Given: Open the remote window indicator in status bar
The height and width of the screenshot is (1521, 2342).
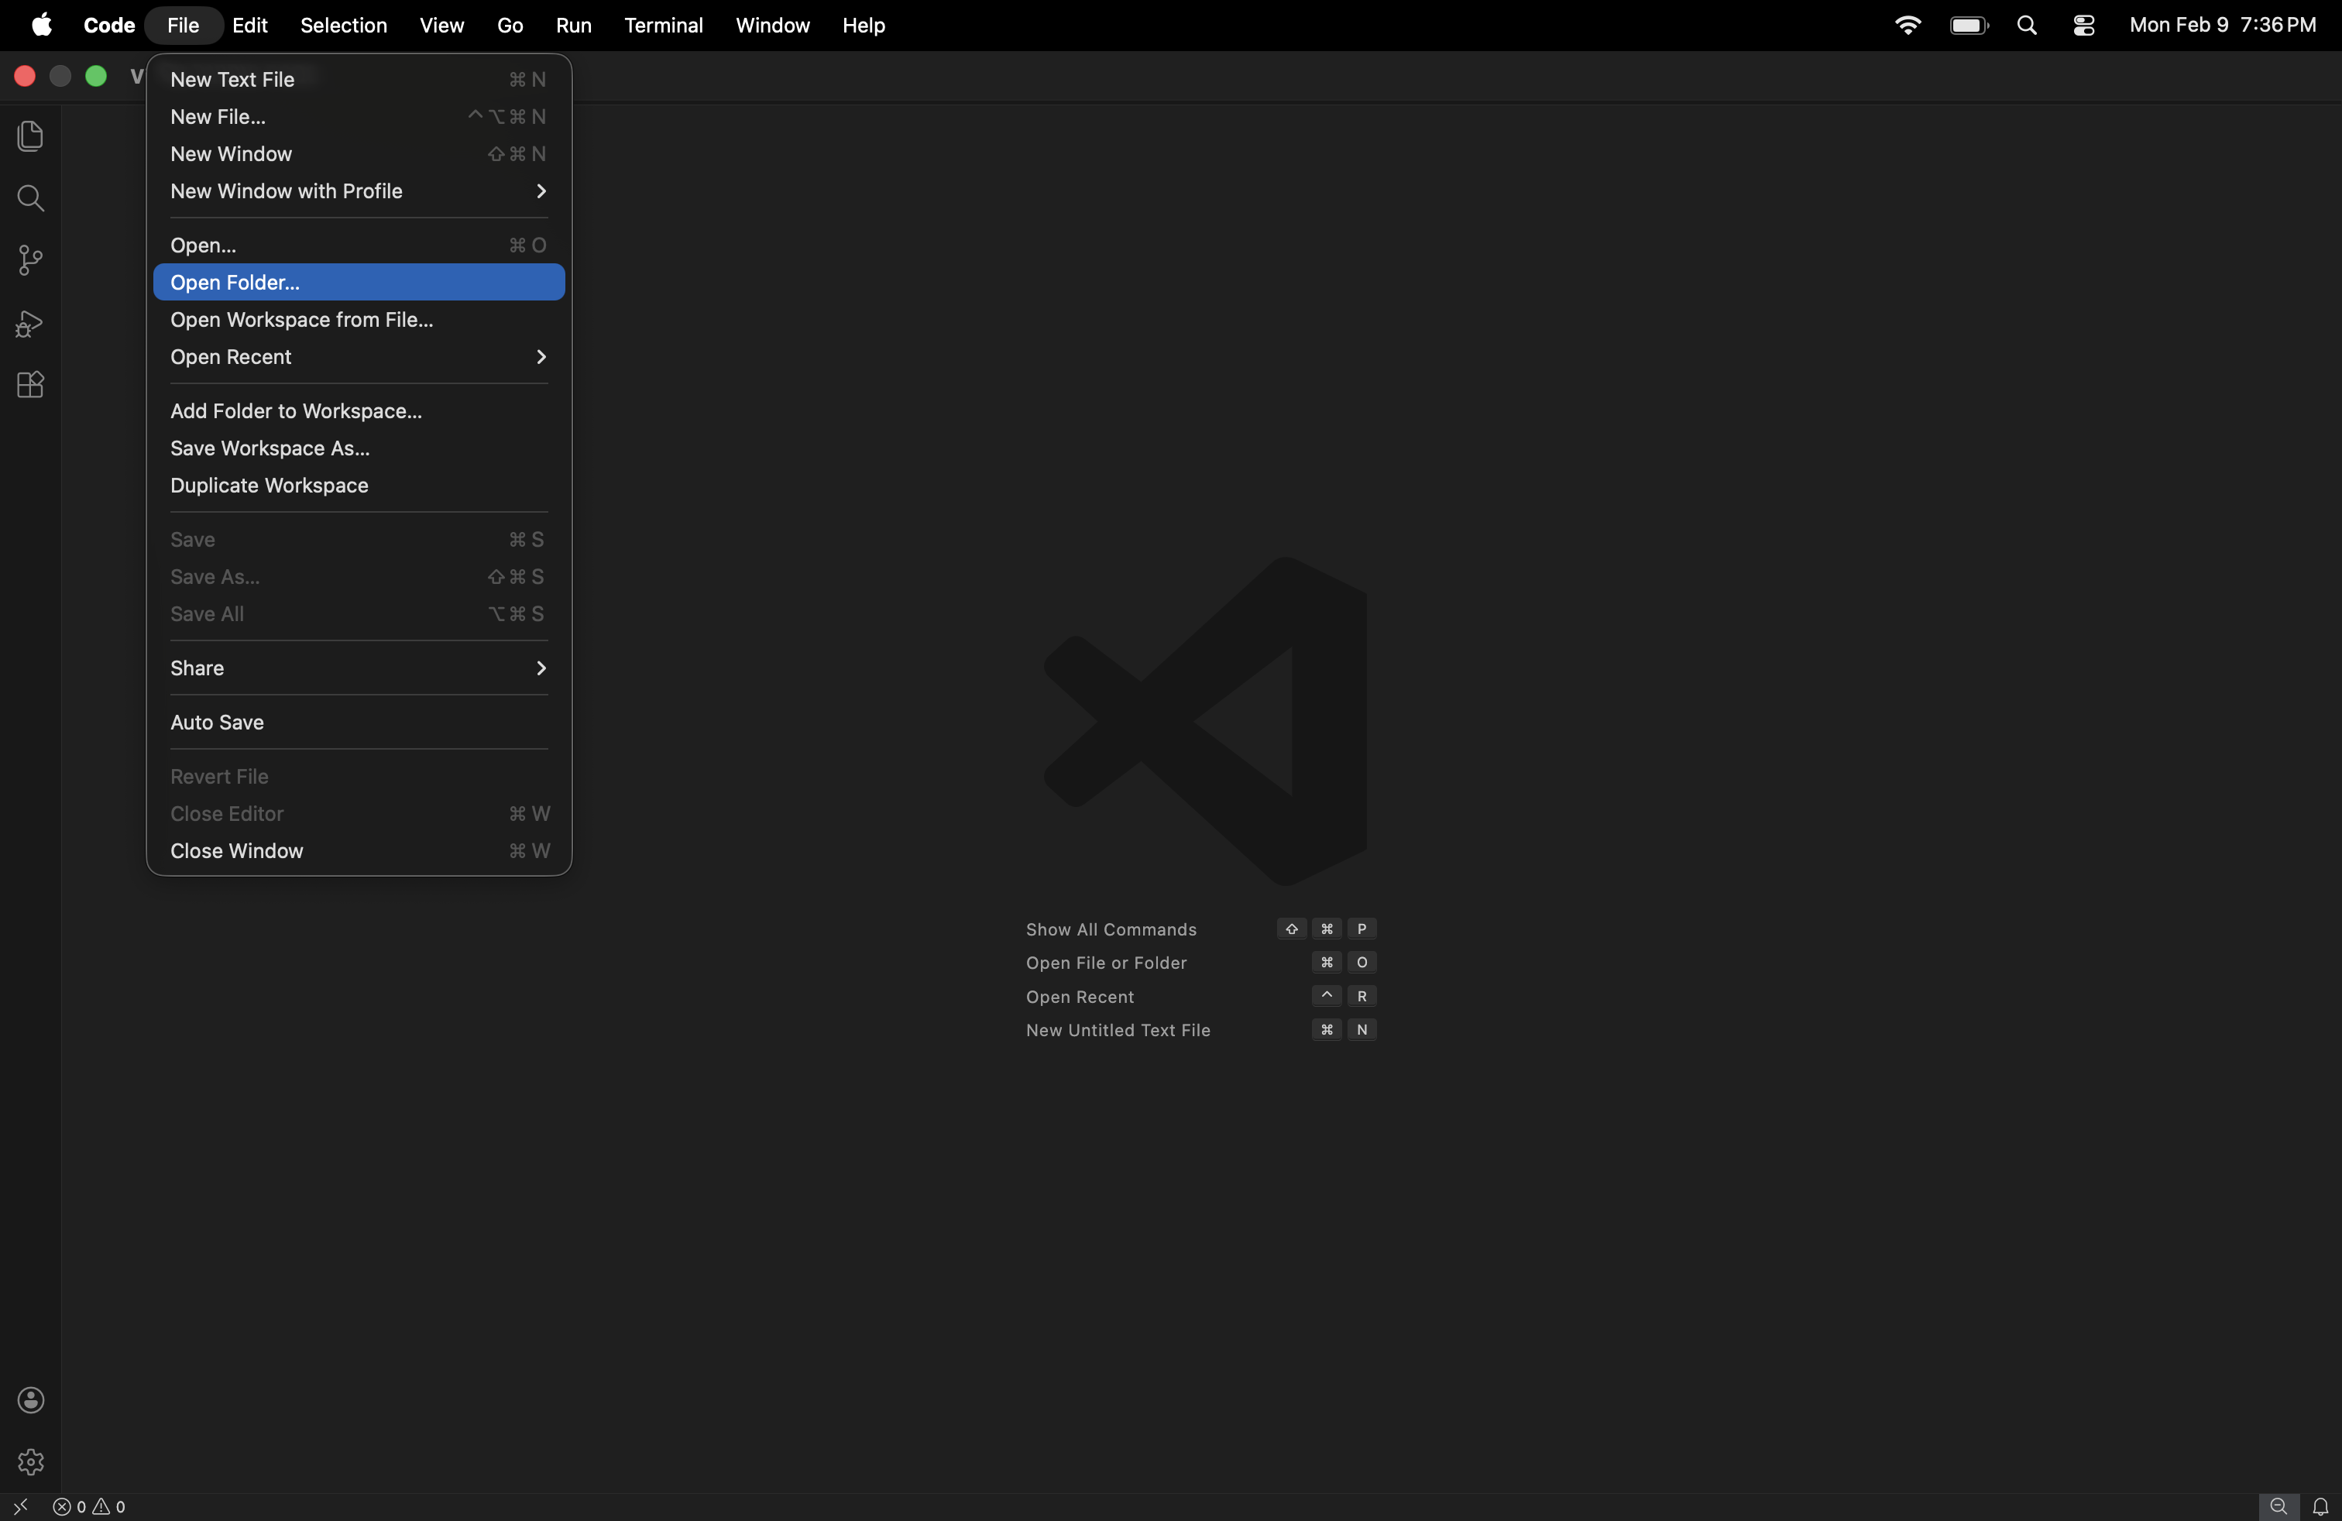Looking at the screenshot, I should tap(21, 1506).
